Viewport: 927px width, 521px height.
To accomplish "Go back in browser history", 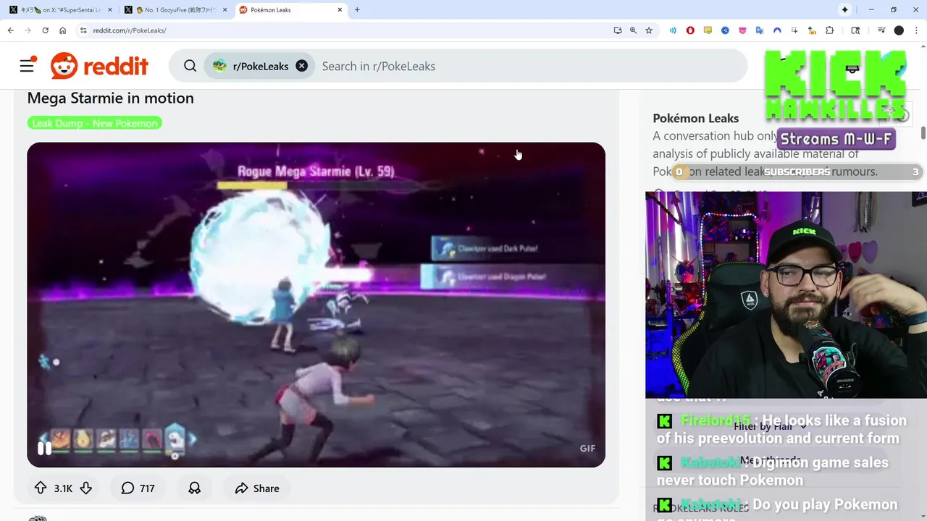I will 10,30.
